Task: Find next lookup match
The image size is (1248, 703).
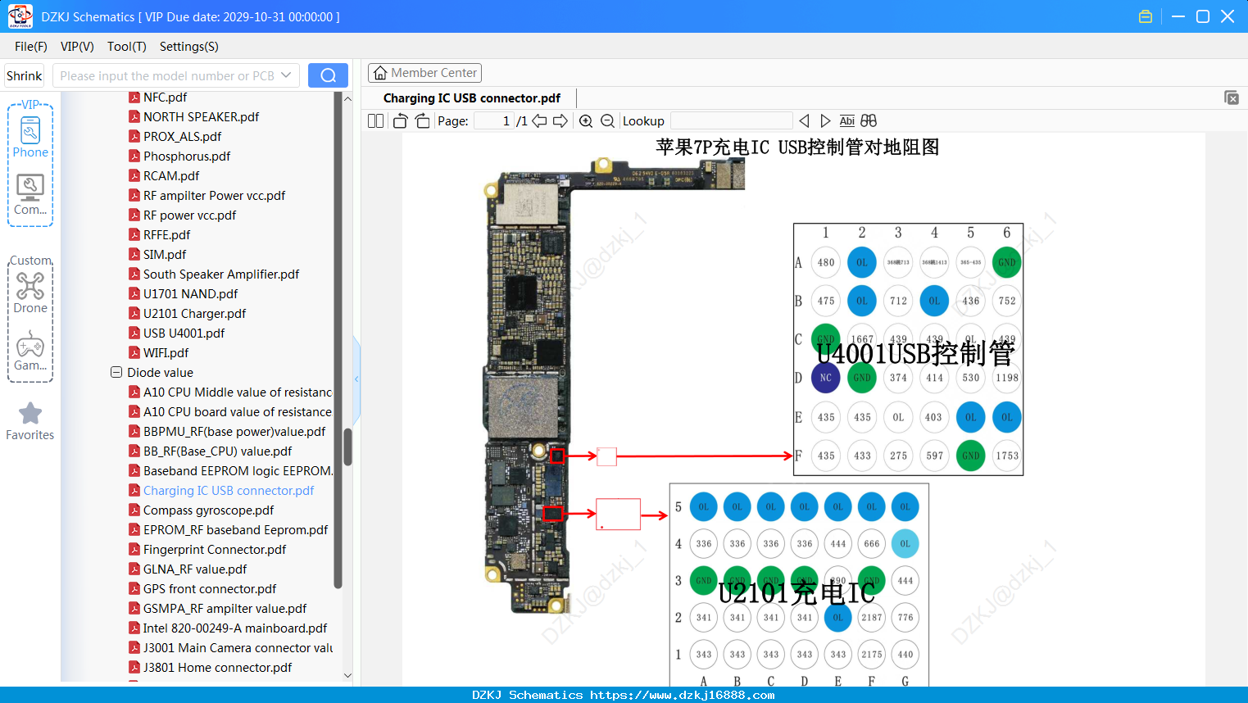Action: click(825, 121)
